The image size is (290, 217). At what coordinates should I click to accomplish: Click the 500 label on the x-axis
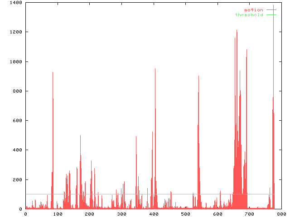[x=185, y=214]
